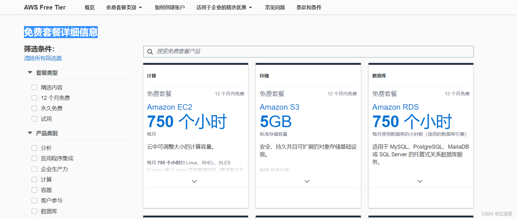The width and height of the screenshot is (517, 219).
Task: Click the 免费套餐详细信息 heading
Action: click(61, 32)
